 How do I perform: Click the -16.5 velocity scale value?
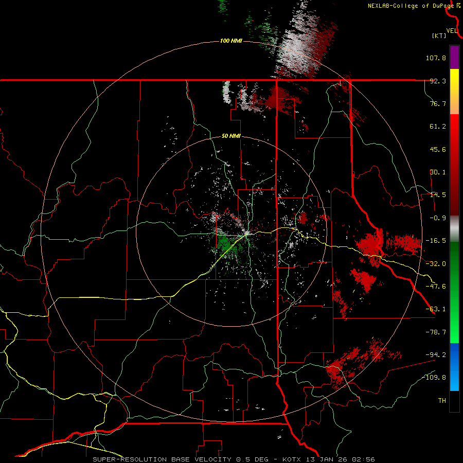[x=436, y=241]
